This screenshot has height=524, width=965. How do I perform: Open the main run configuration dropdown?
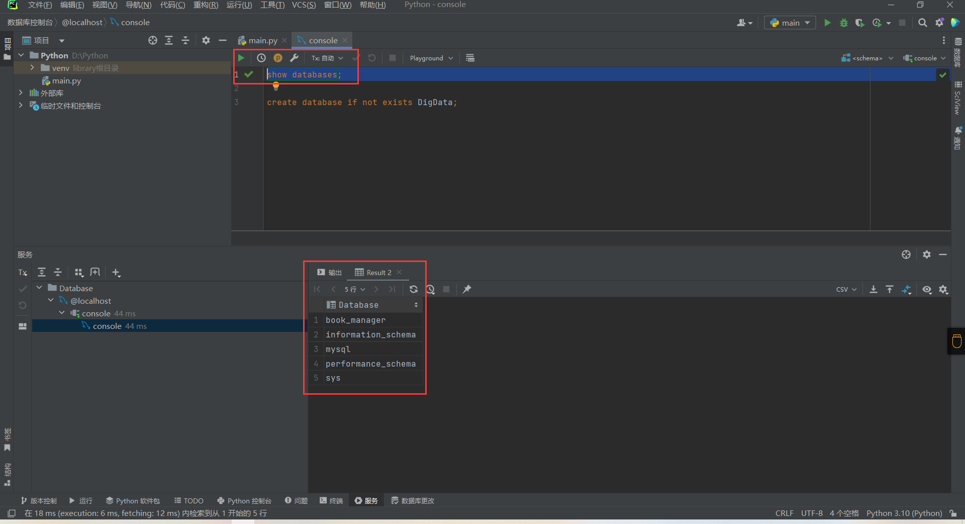790,23
